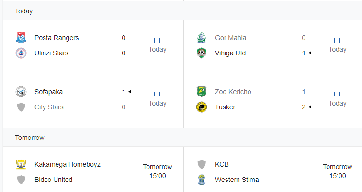
Task: Click the grey shield next to KCB
Action: click(x=202, y=164)
